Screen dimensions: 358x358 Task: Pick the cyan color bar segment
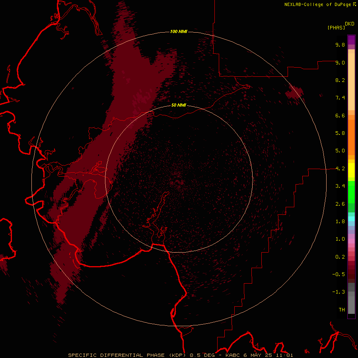coord(351,219)
